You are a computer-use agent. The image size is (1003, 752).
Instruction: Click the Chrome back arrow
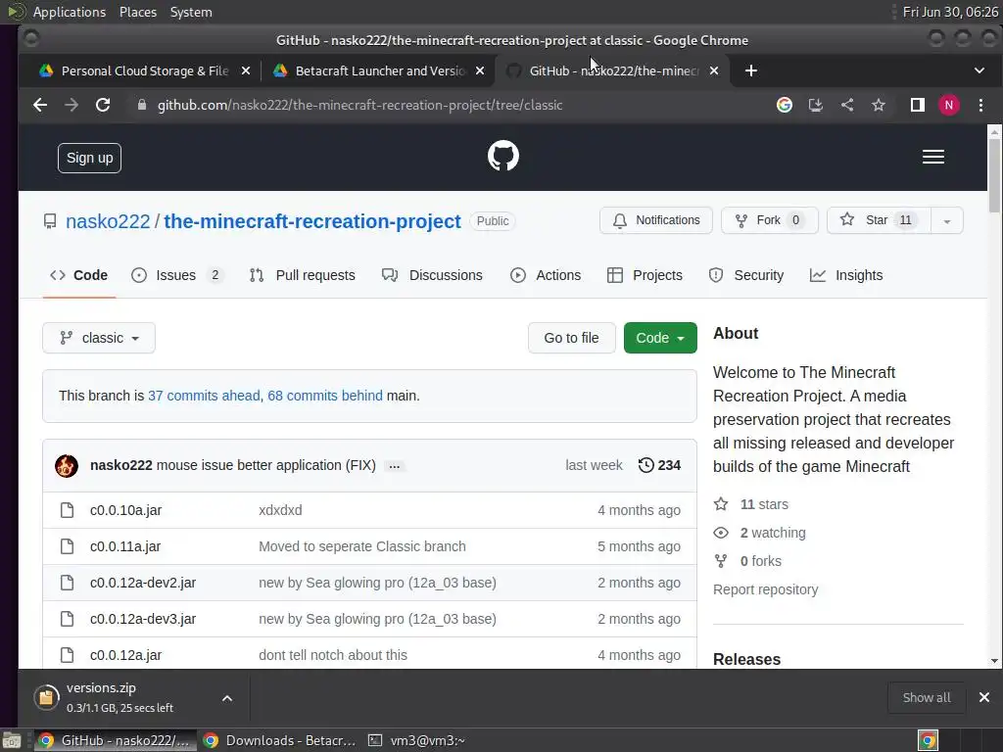40,105
